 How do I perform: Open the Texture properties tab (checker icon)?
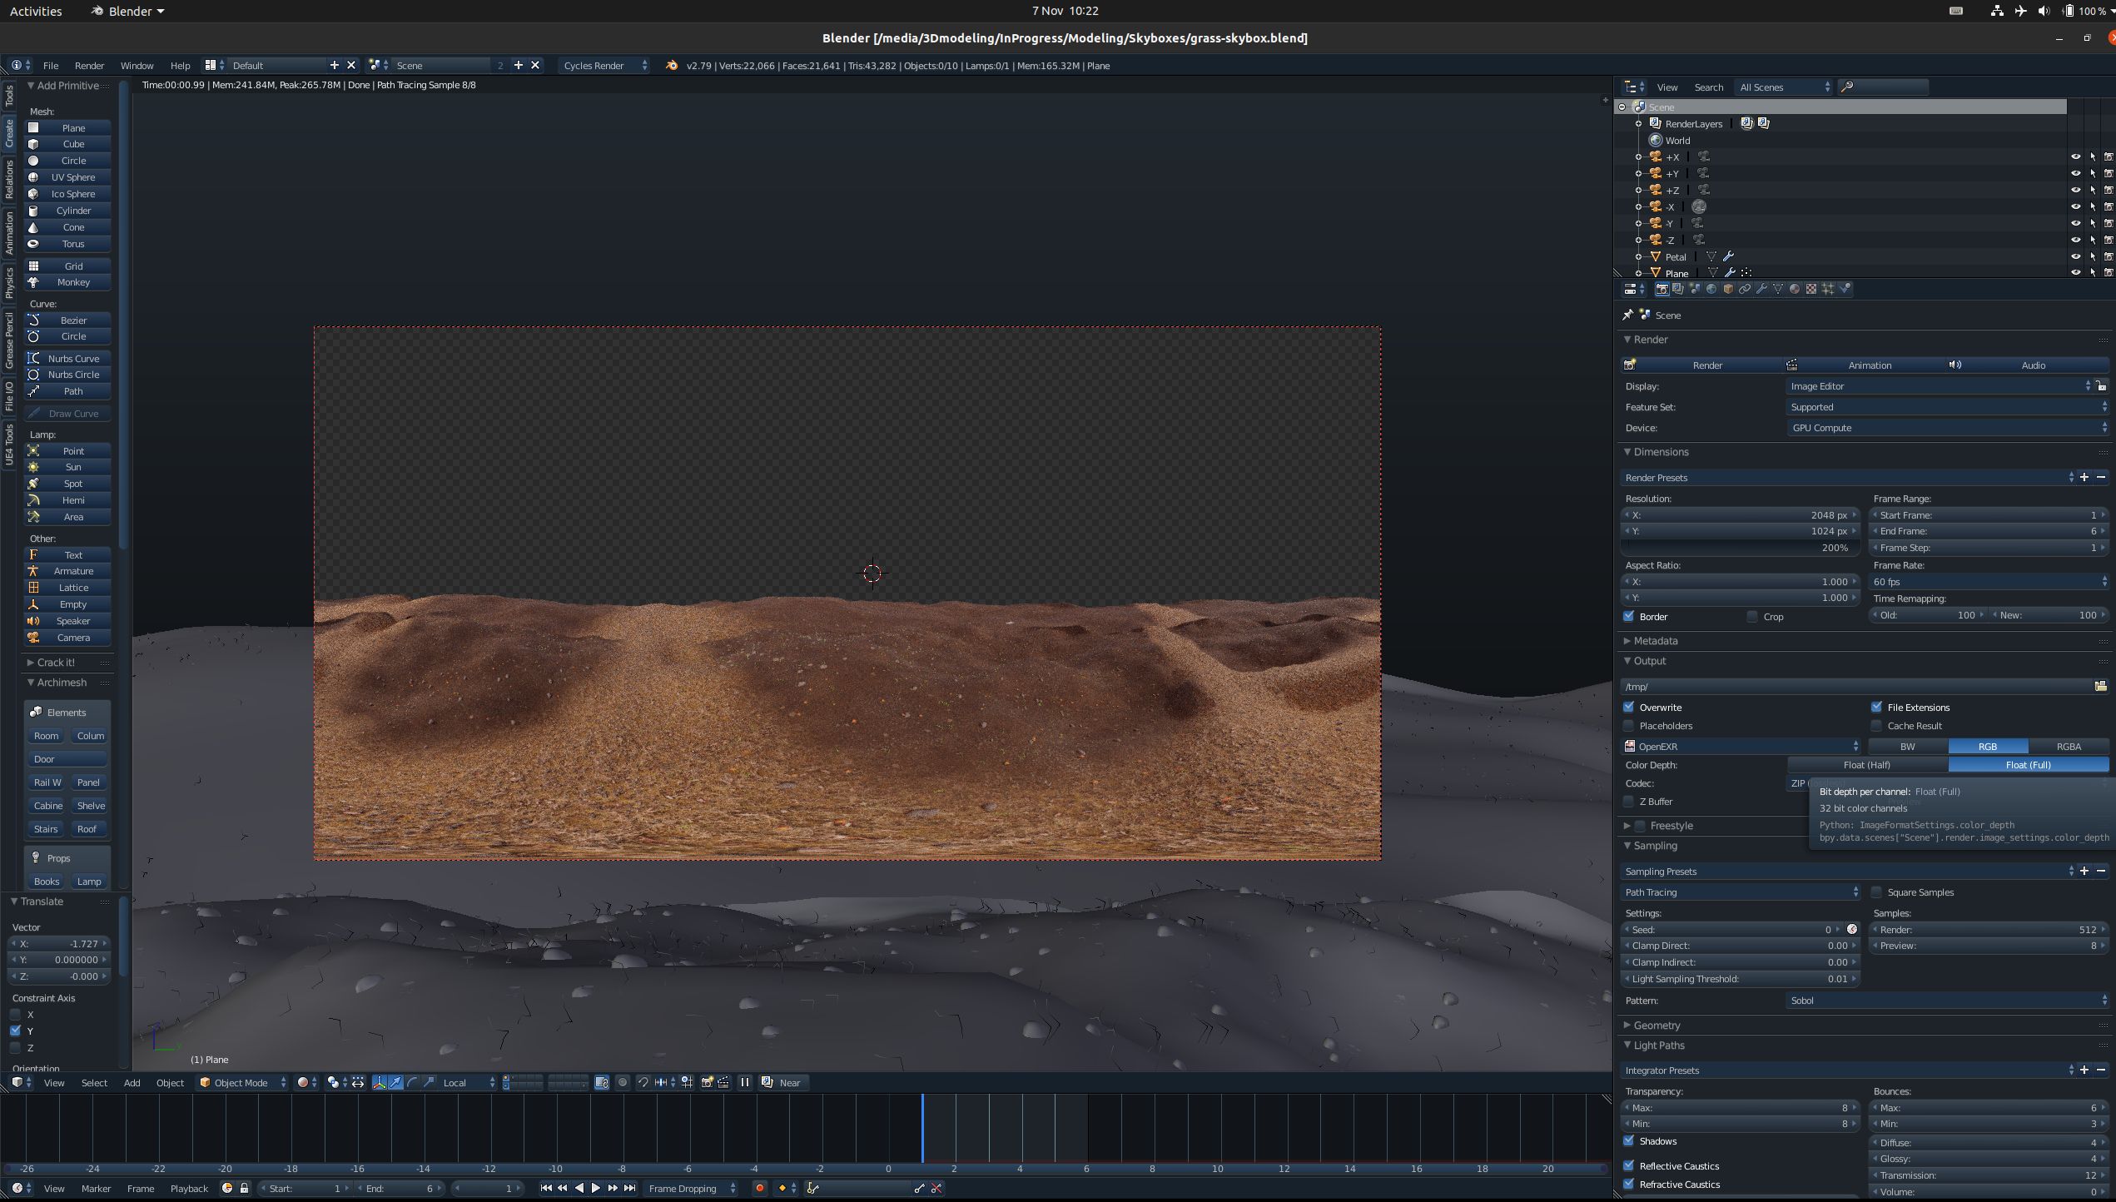point(1811,289)
